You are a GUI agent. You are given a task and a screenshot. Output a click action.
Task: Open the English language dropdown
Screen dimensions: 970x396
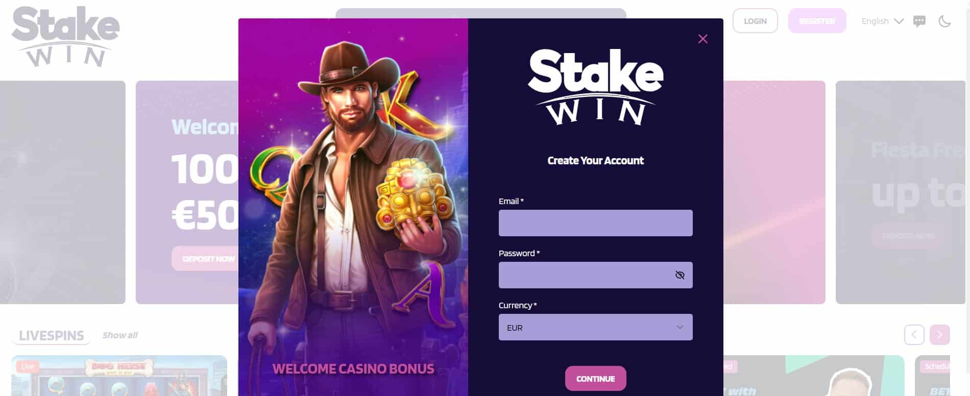[882, 21]
